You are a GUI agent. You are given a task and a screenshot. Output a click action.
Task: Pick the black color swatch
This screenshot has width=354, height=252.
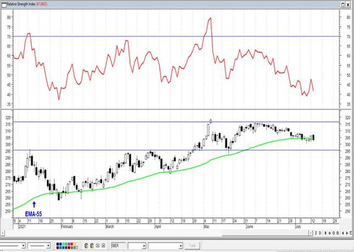tap(58, 244)
